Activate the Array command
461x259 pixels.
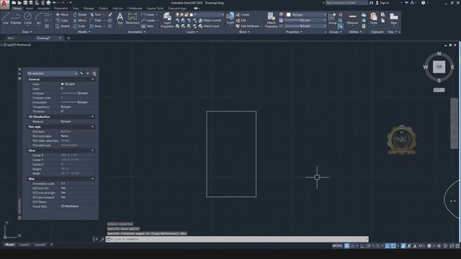click(x=96, y=26)
